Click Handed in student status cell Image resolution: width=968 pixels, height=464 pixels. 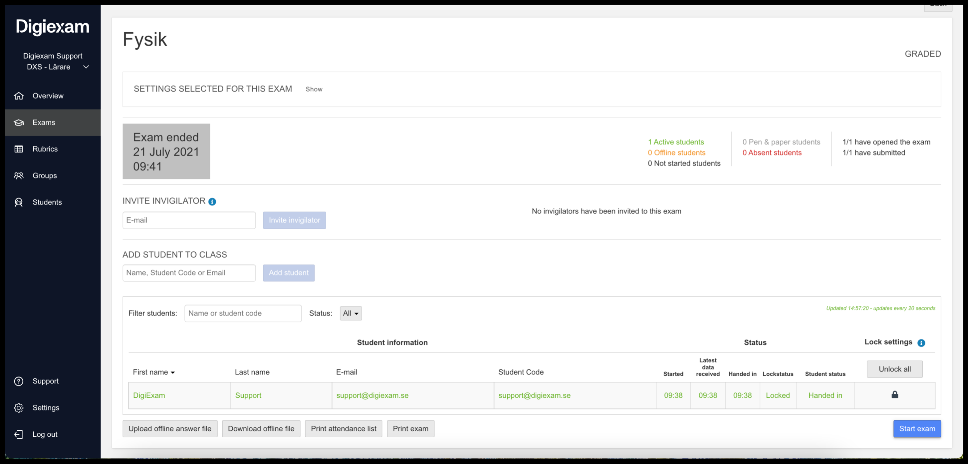click(x=825, y=395)
